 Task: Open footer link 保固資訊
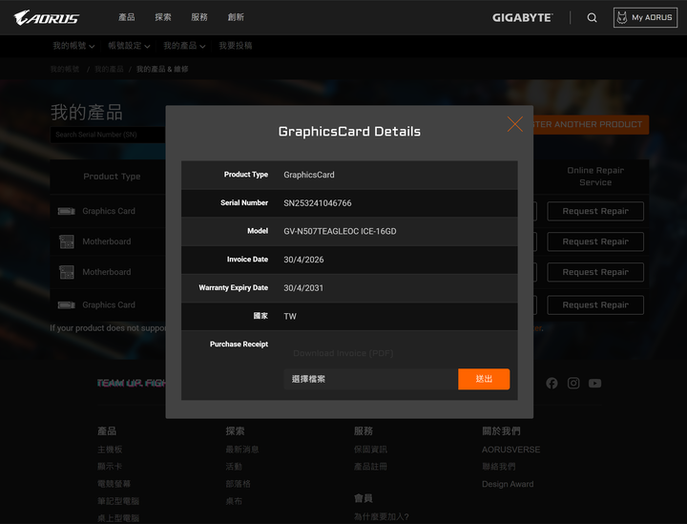coord(370,450)
